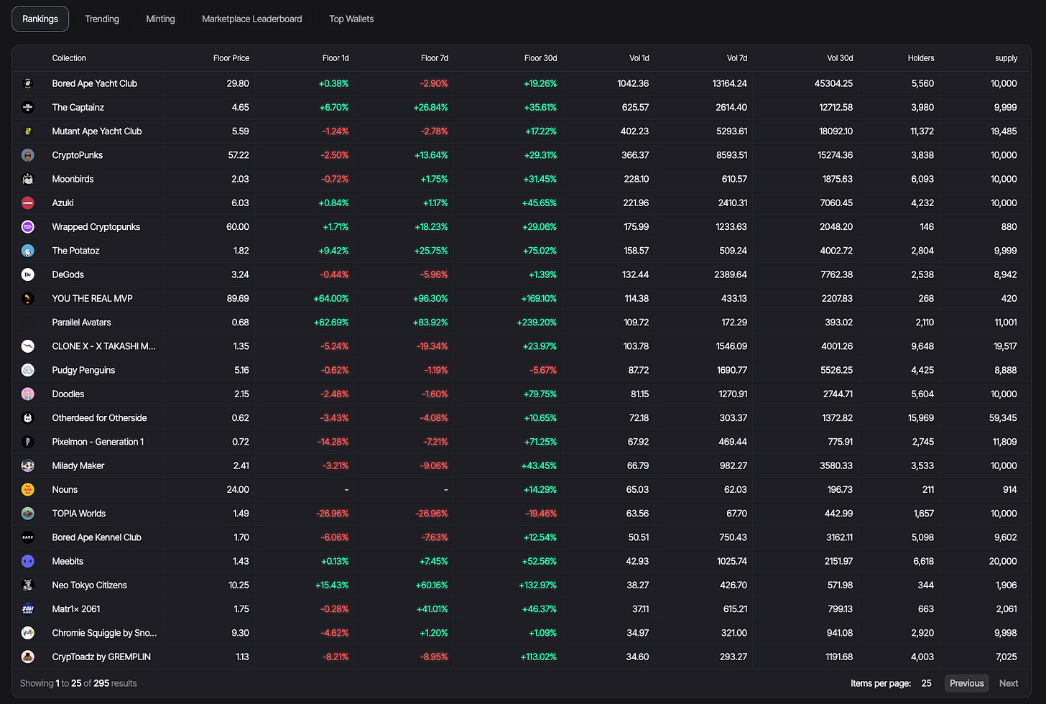Image resolution: width=1046 pixels, height=704 pixels.
Task: Open the Pudgy Penguins collection name
Action: pyautogui.click(x=83, y=370)
